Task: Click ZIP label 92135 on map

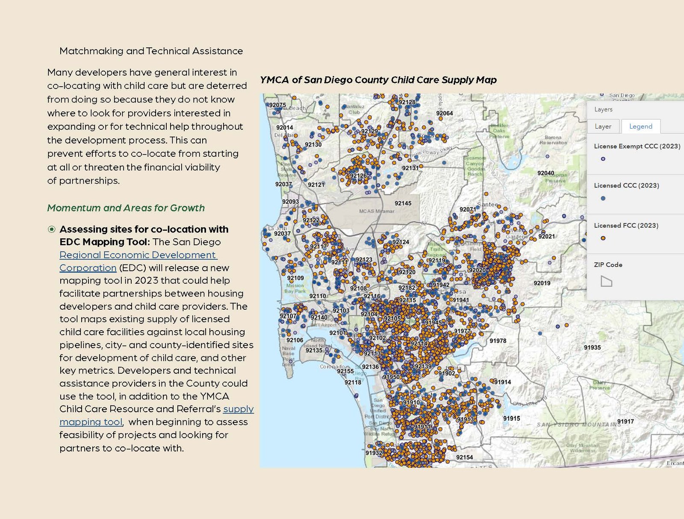Action: 314,350
